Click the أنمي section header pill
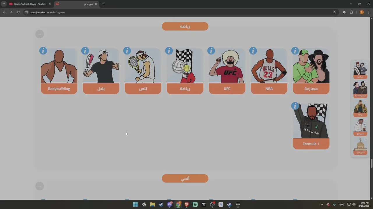This screenshot has height=209, width=373. pyautogui.click(x=185, y=178)
